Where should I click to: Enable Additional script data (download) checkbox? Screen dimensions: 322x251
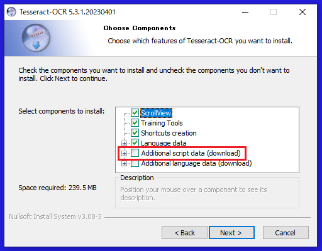(135, 153)
